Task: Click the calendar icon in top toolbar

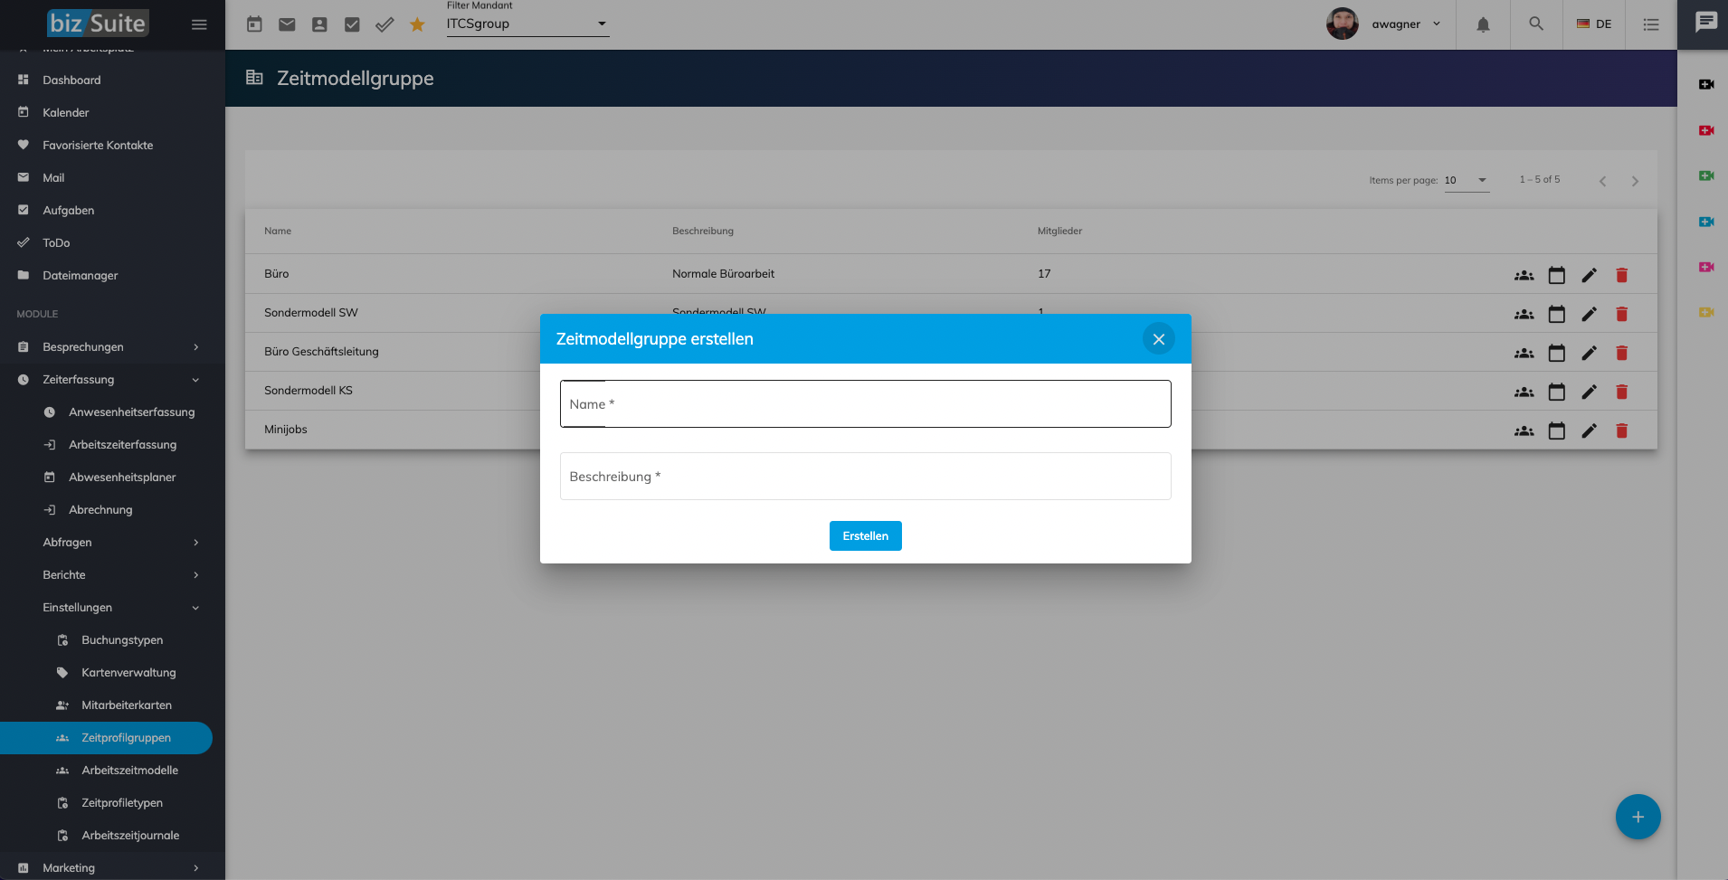Action: pos(254,24)
